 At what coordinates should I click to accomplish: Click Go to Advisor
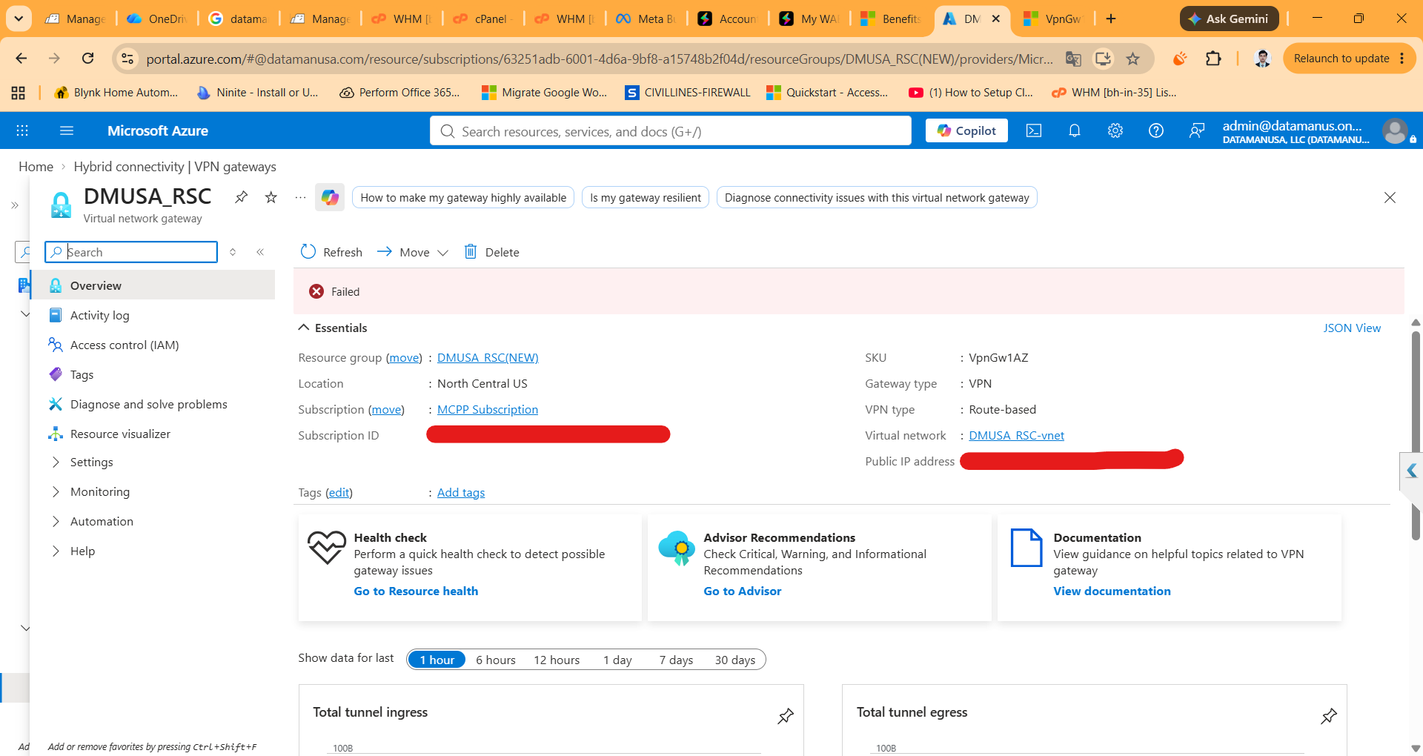tap(742, 591)
